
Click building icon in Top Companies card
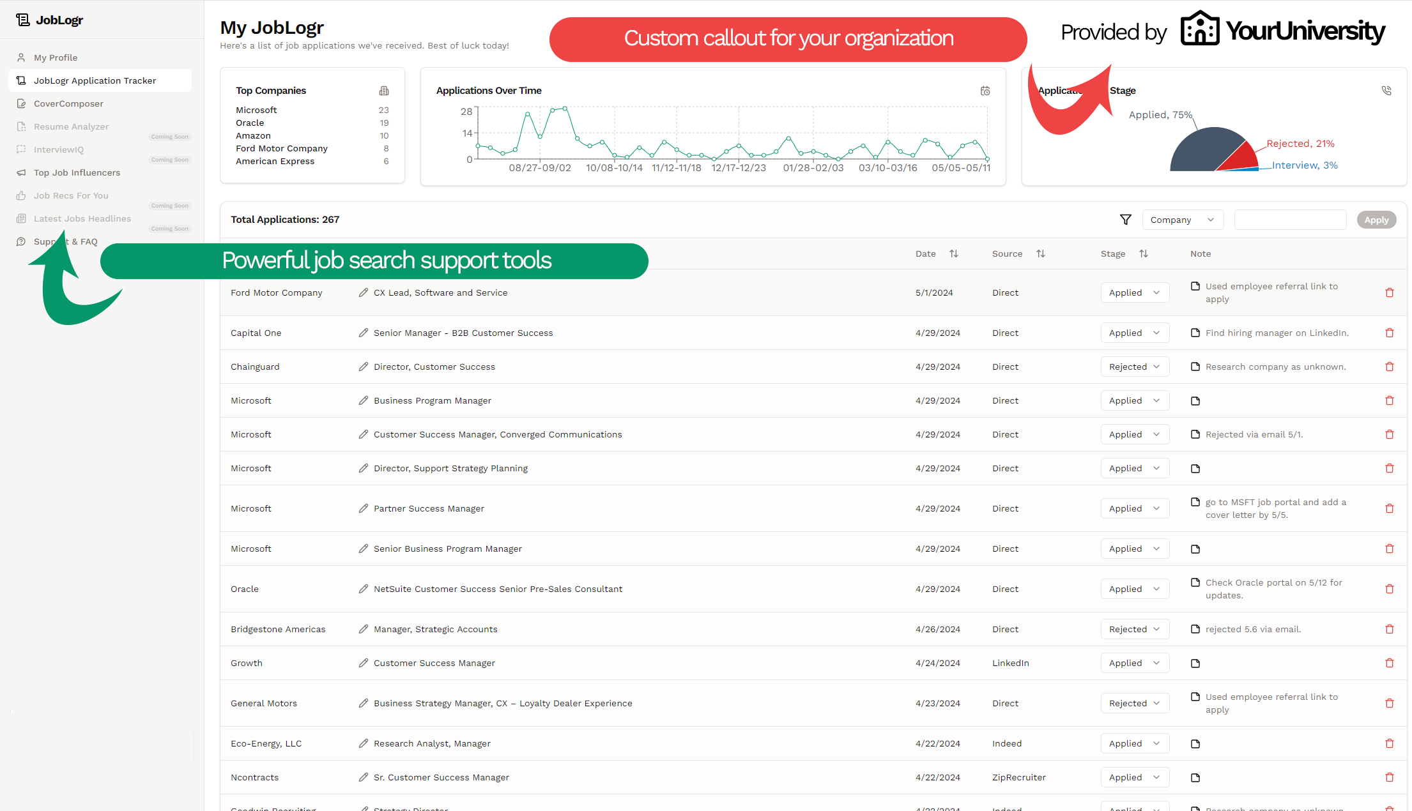384,91
